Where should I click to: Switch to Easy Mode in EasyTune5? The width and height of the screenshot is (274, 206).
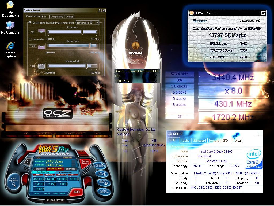click(x=40, y=169)
